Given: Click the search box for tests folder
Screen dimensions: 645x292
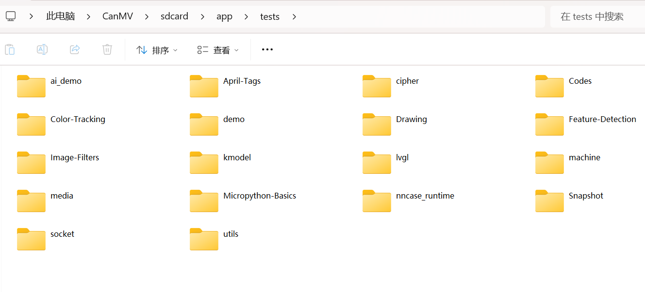Looking at the screenshot, I should (x=597, y=16).
